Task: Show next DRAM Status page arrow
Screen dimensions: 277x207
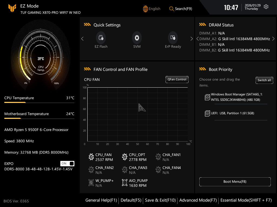Action: [x=273, y=39]
